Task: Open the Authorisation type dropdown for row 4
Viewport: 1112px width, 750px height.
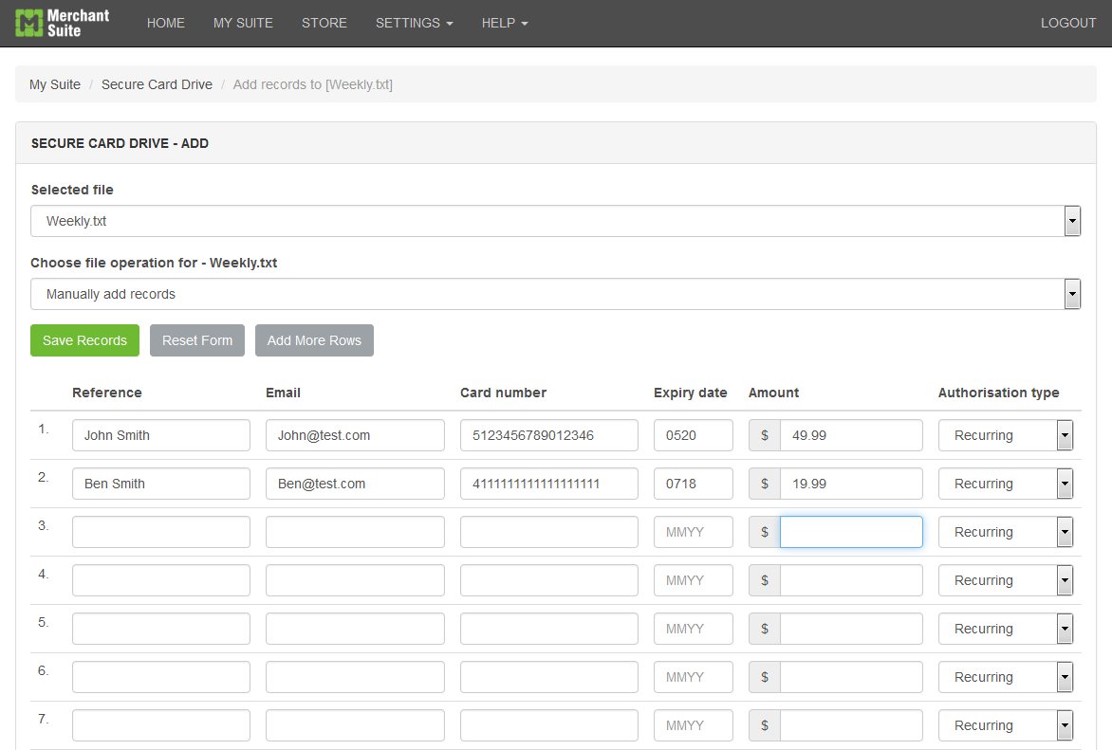Action: 1006,580
